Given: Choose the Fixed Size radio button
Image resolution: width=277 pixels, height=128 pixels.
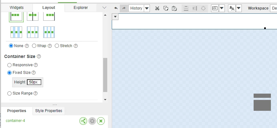Looking at the screenshot, I should click(9, 73).
